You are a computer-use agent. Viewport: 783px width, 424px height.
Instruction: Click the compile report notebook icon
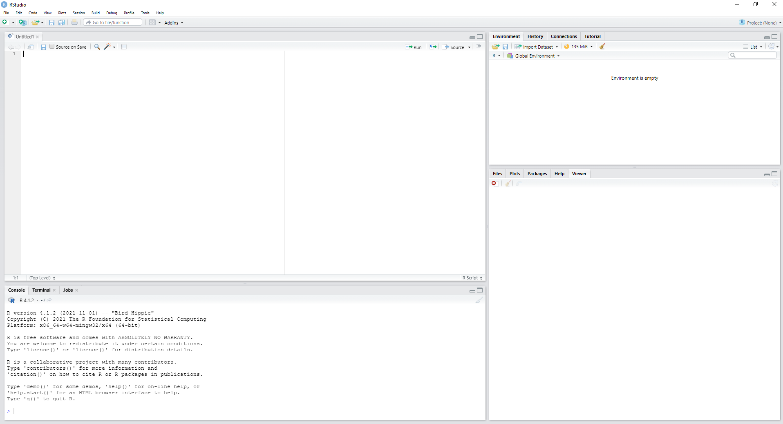124,47
